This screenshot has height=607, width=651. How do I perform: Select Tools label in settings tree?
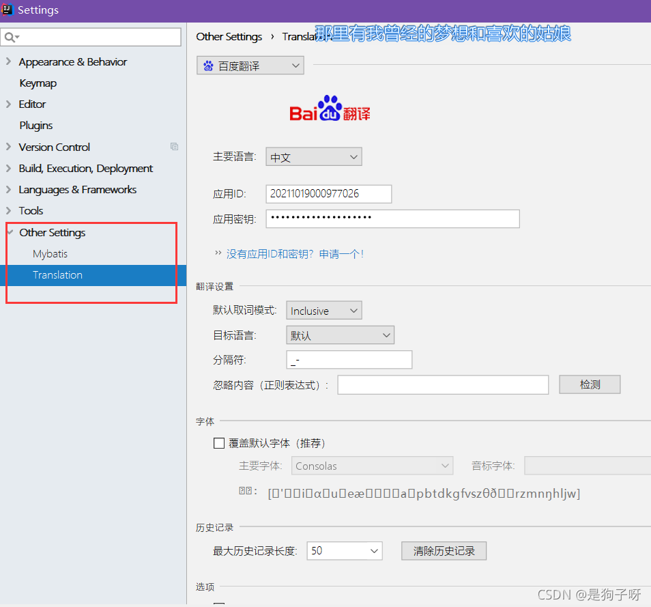click(x=31, y=211)
